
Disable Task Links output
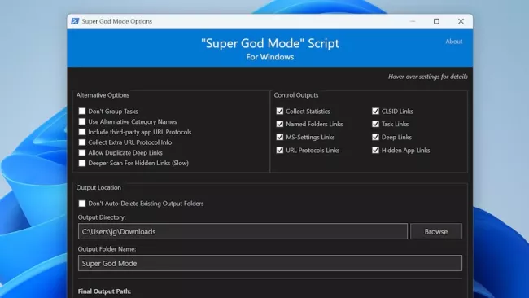375,124
